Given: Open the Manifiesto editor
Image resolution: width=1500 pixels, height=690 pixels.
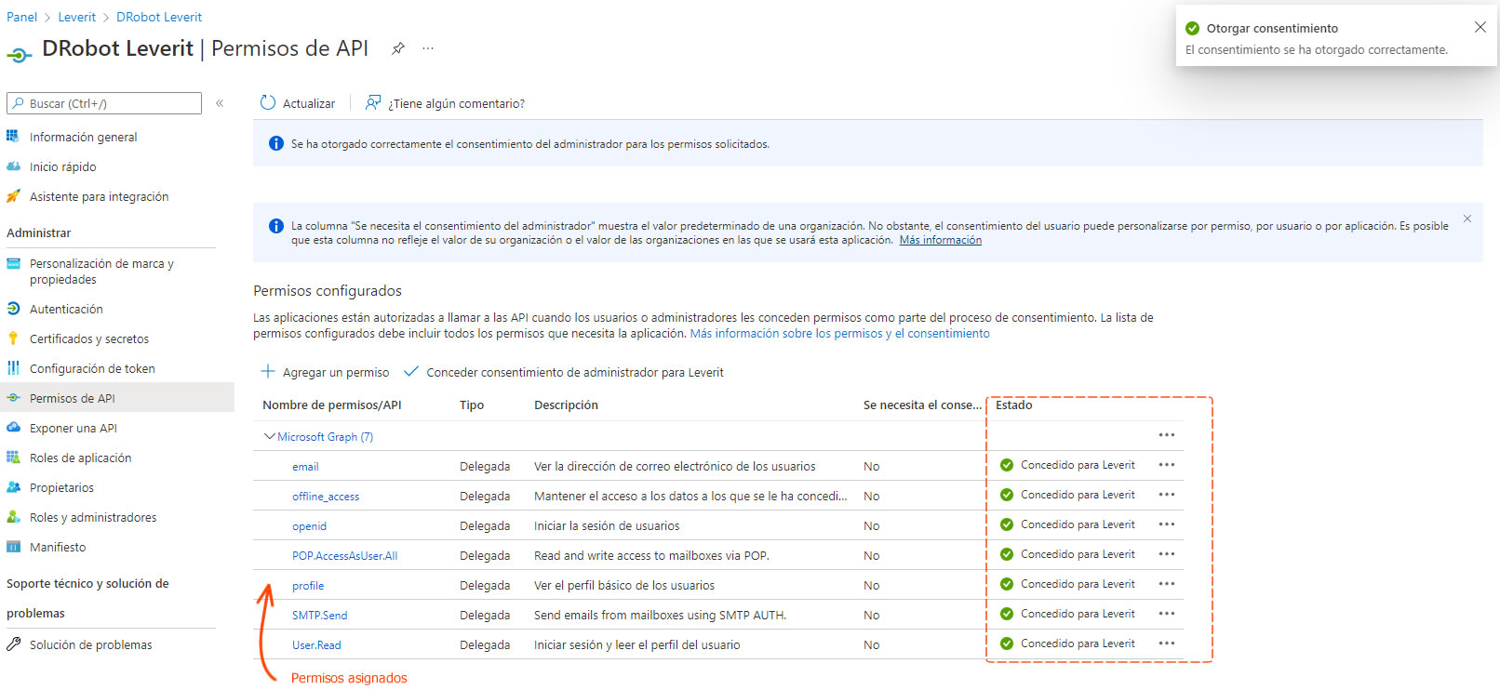Looking at the screenshot, I should coord(57,547).
